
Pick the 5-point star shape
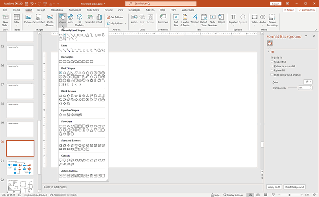tap(72, 145)
